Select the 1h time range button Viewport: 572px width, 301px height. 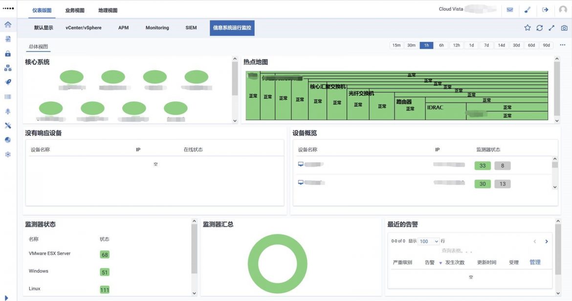[x=426, y=44]
